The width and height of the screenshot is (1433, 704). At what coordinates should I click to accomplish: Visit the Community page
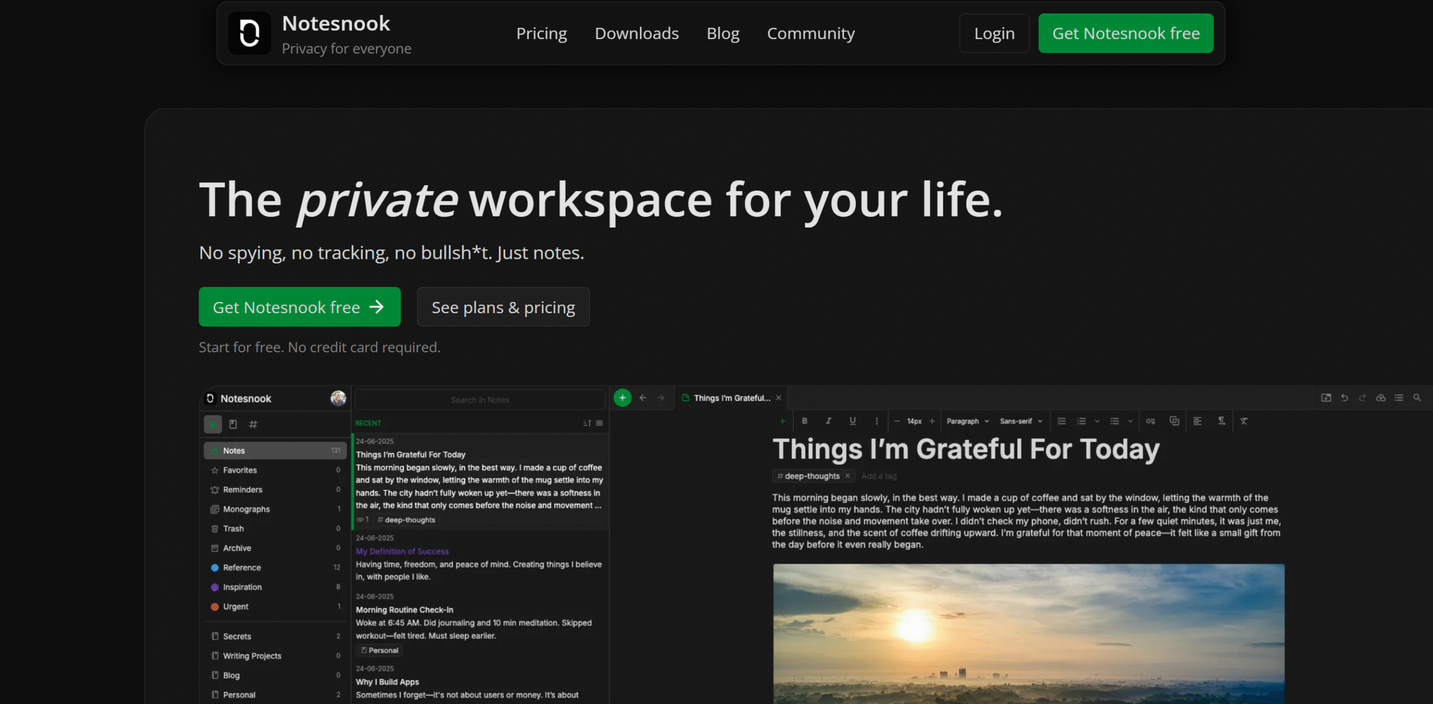tap(811, 34)
